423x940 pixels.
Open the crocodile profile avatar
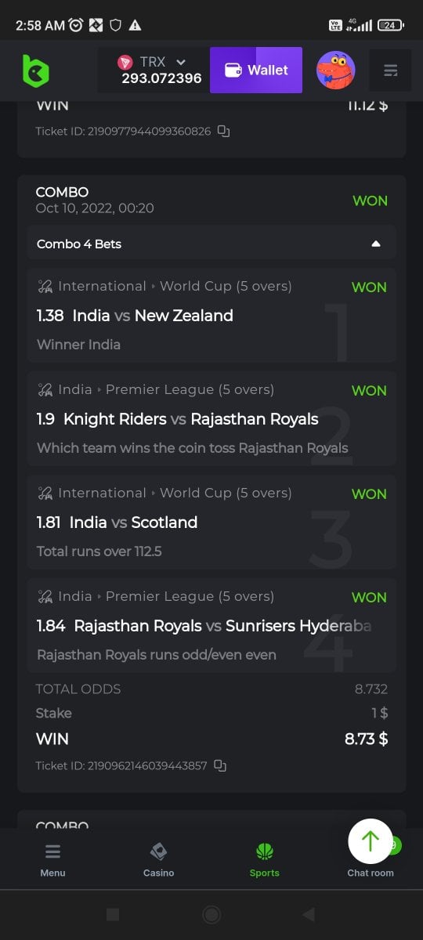336,70
